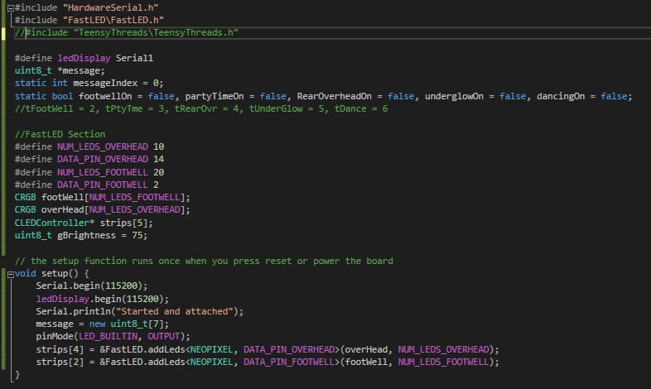Click strips[4] in the addLeds assignment
This screenshot has height=389, width=651.
pos(60,349)
